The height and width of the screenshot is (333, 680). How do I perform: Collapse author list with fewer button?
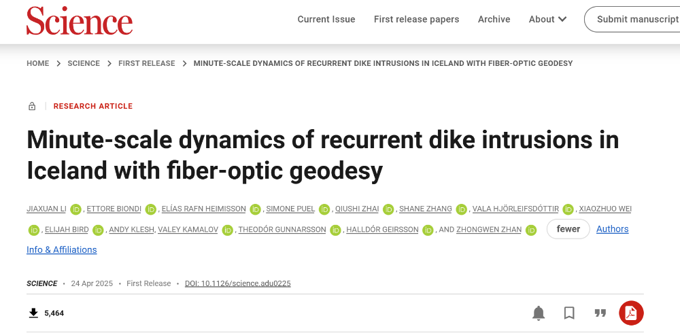click(x=568, y=229)
